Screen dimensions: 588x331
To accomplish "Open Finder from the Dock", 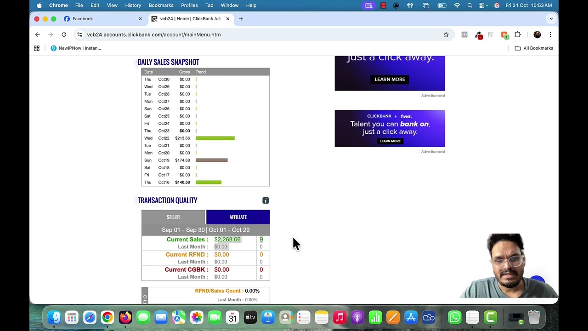I will (x=54, y=317).
